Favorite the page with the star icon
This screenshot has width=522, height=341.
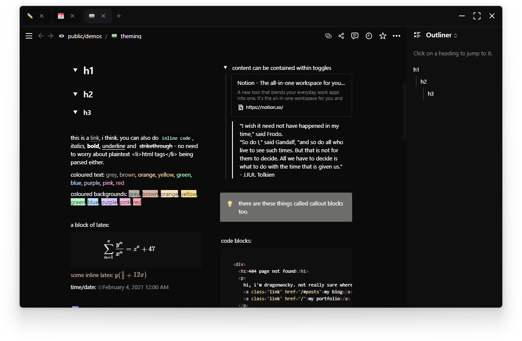click(x=382, y=36)
